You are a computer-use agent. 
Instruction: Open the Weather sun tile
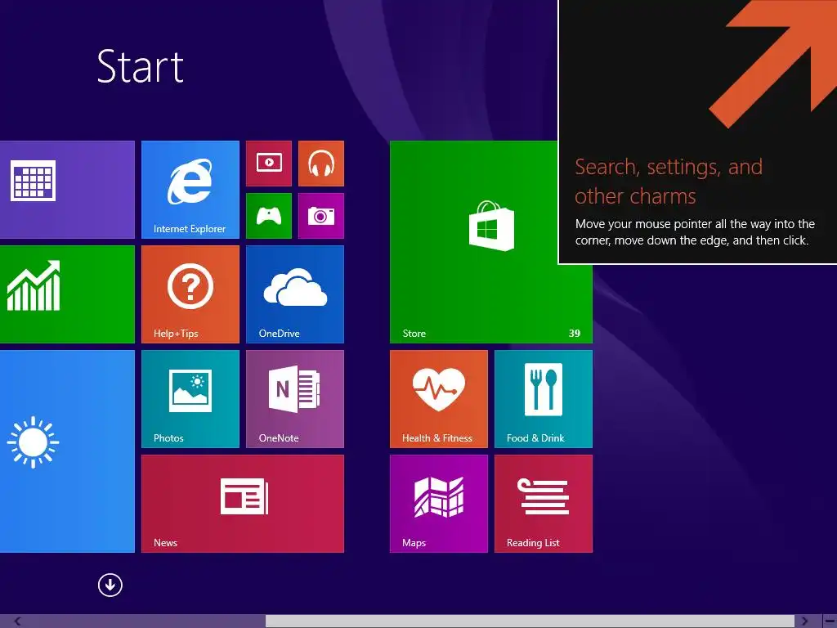coord(67,451)
